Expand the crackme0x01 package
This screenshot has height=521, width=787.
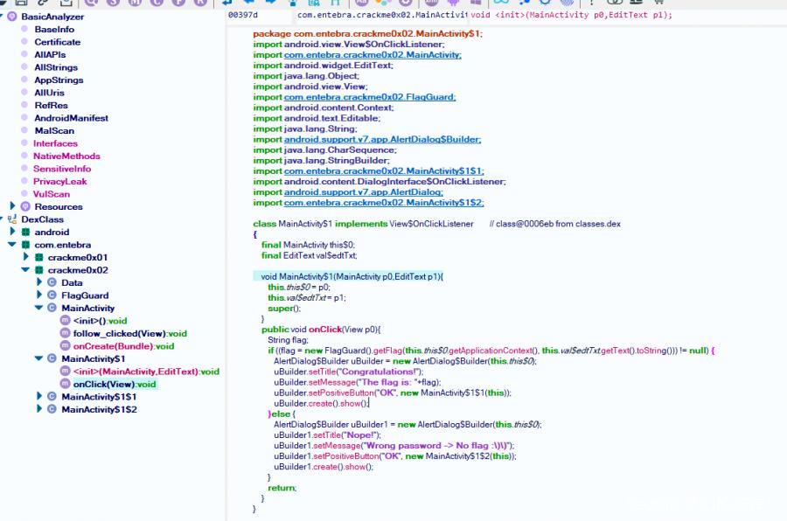tap(26, 257)
